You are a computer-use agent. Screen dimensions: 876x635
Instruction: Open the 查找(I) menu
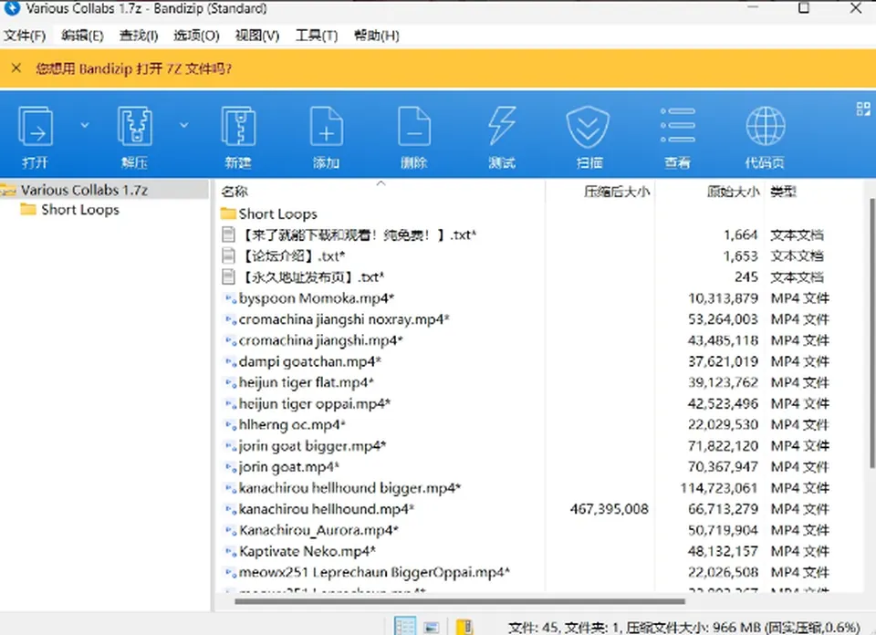[x=139, y=36]
